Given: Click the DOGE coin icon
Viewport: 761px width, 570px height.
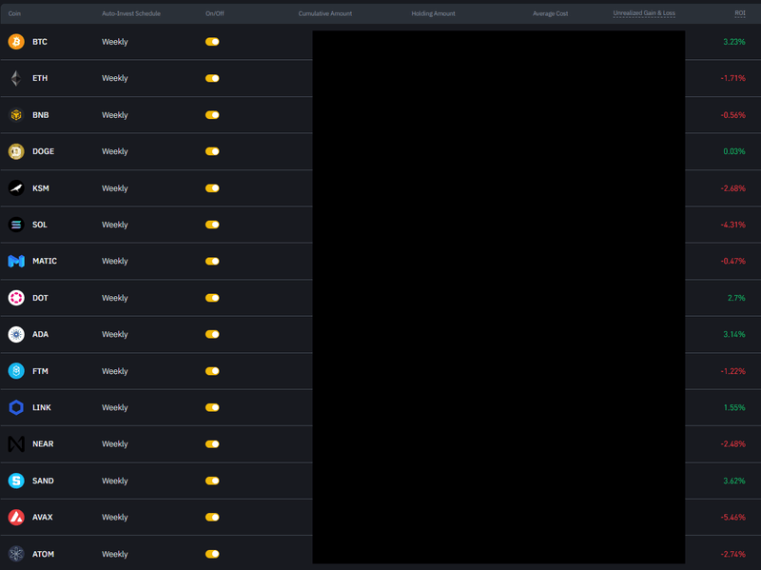Looking at the screenshot, I should point(16,151).
